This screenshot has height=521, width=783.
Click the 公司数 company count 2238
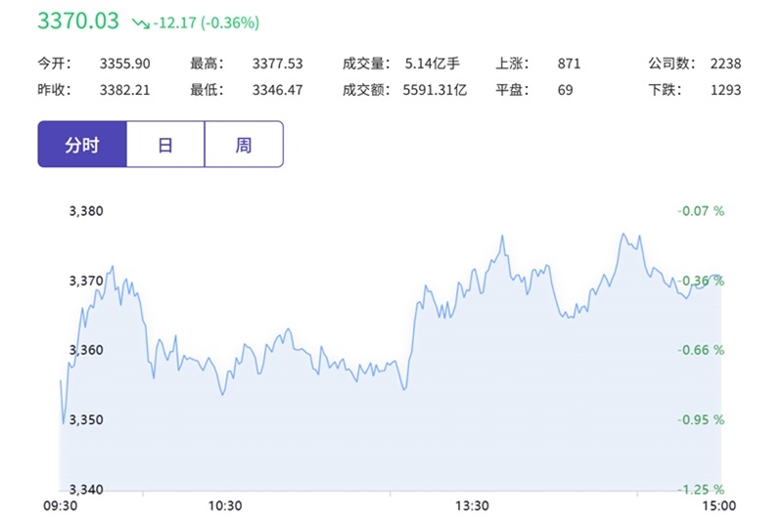pos(725,64)
